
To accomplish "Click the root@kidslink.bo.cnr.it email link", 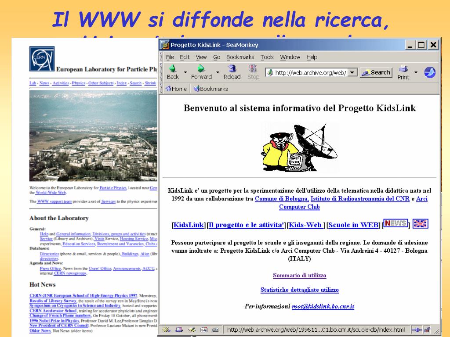I will (323, 306).
